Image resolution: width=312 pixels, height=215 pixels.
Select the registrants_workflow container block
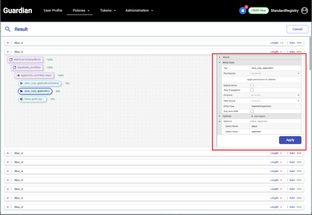click(x=27, y=67)
